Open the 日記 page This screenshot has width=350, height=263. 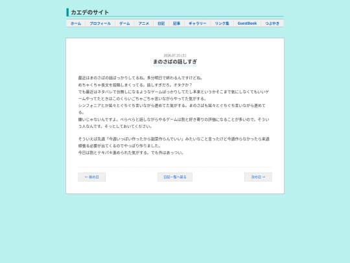[161, 23]
